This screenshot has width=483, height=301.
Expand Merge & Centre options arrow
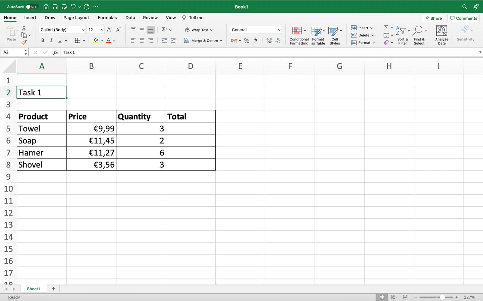click(x=221, y=41)
